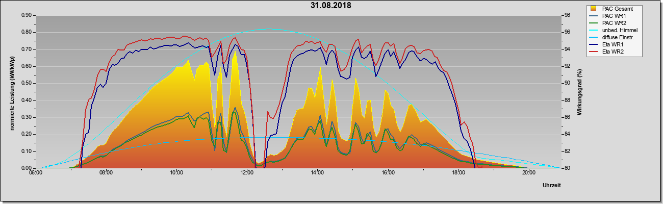Click the 20:00 time axis tick
Viewport: 663px width, 204px height.
tap(528, 172)
